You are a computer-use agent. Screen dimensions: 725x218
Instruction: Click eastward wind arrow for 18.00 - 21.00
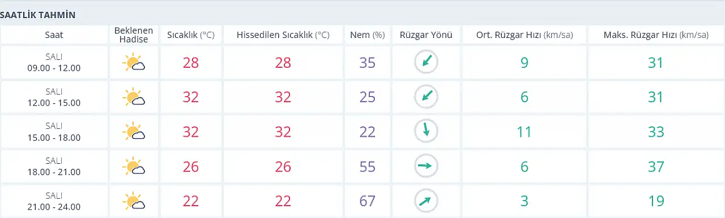pos(426,165)
